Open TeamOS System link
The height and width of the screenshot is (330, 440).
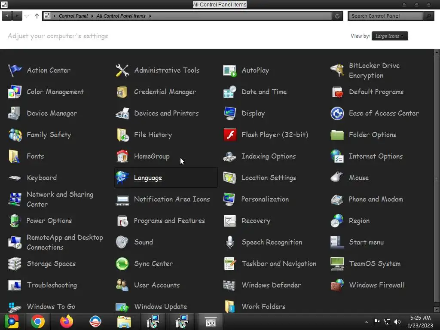[375, 264]
